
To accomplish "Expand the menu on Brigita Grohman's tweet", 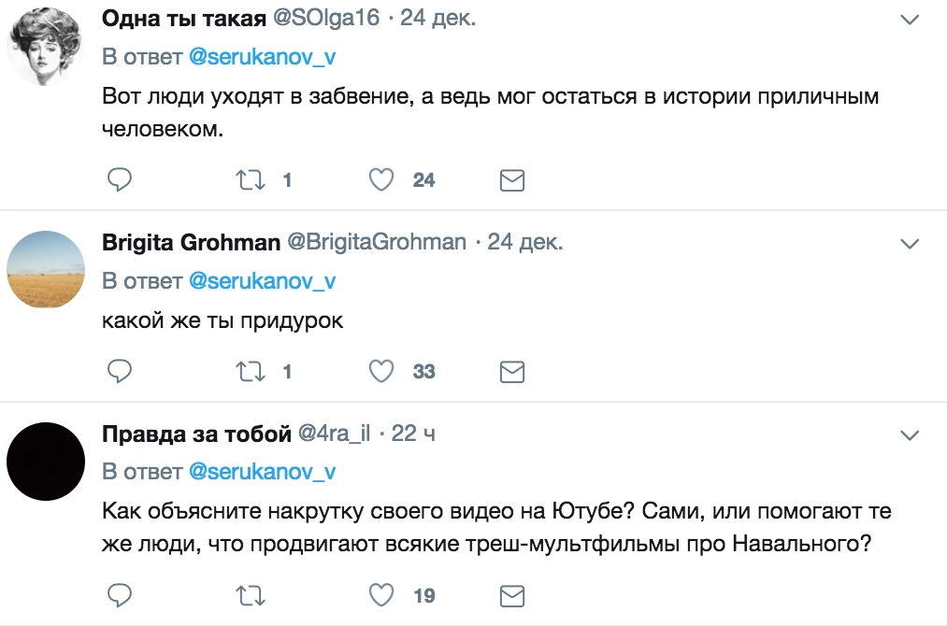I will [x=909, y=244].
